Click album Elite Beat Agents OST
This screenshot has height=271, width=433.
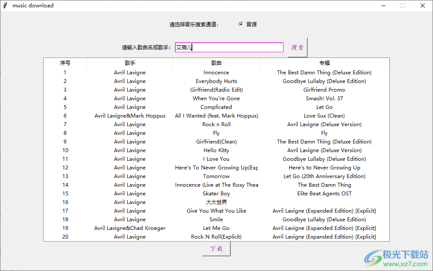point(325,194)
